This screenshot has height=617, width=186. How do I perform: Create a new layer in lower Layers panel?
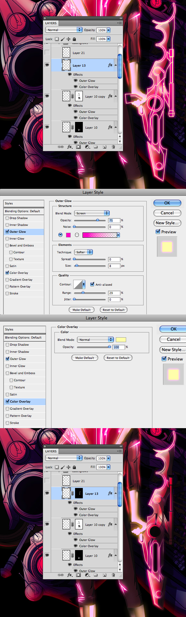point(104,575)
